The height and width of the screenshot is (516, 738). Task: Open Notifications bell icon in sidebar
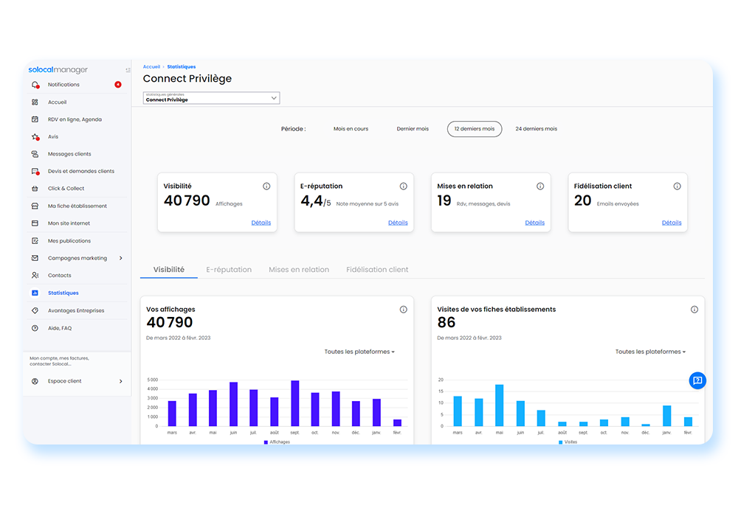[x=35, y=85]
